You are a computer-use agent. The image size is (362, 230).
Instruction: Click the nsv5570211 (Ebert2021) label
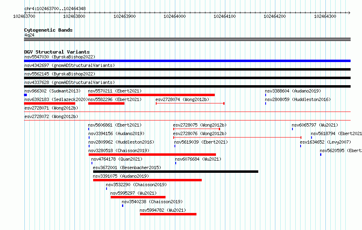click(115, 91)
